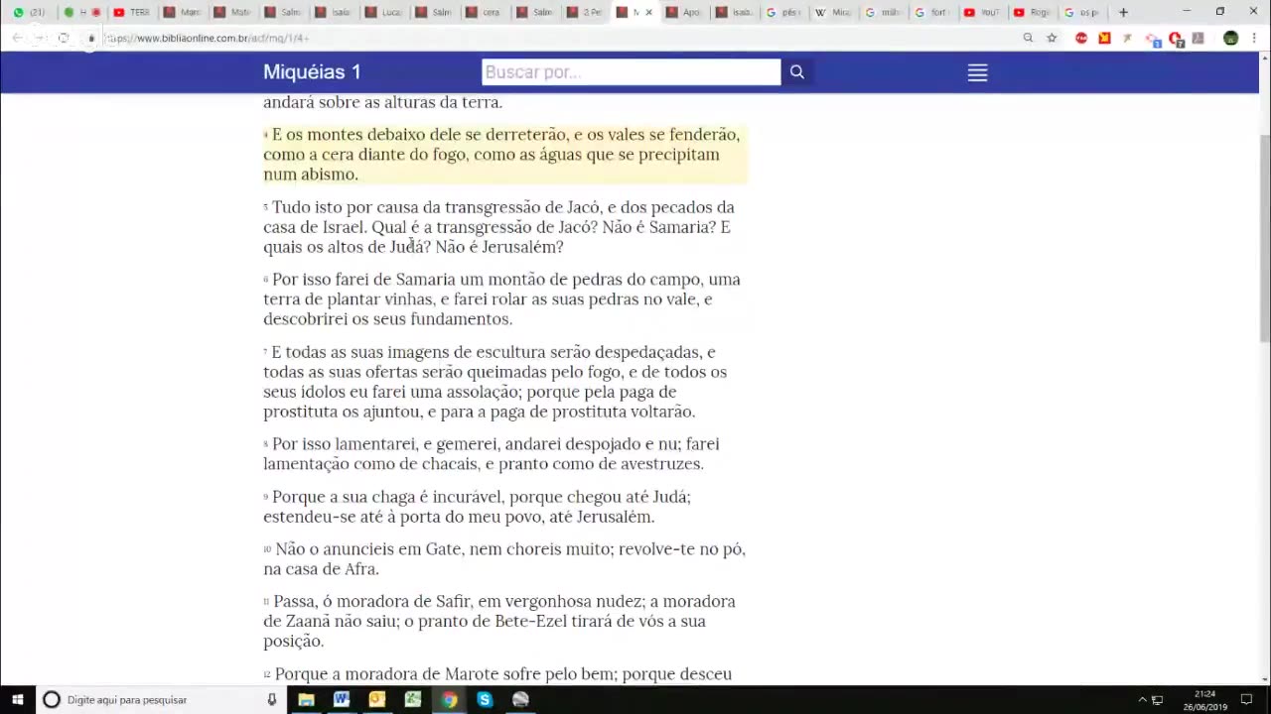Open Microsoft Word from the taskbar
The height and width of the screenshot is (714, 1271).
coord(342,699)
